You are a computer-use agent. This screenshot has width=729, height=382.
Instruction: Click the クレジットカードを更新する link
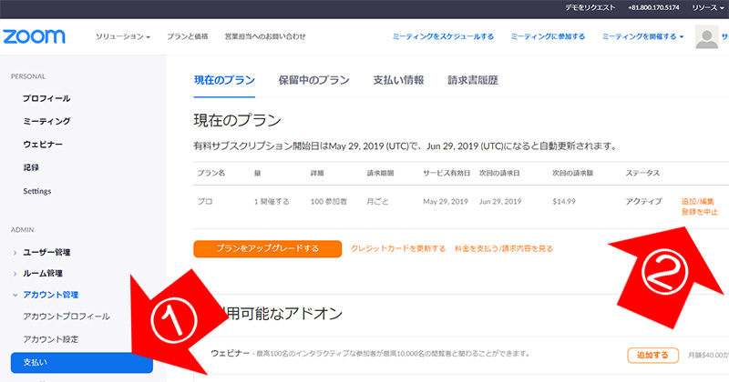coord(398,248)
